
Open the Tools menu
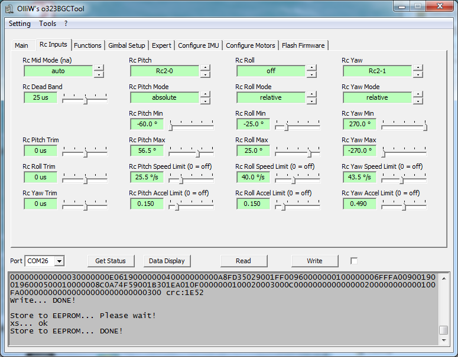48,24
